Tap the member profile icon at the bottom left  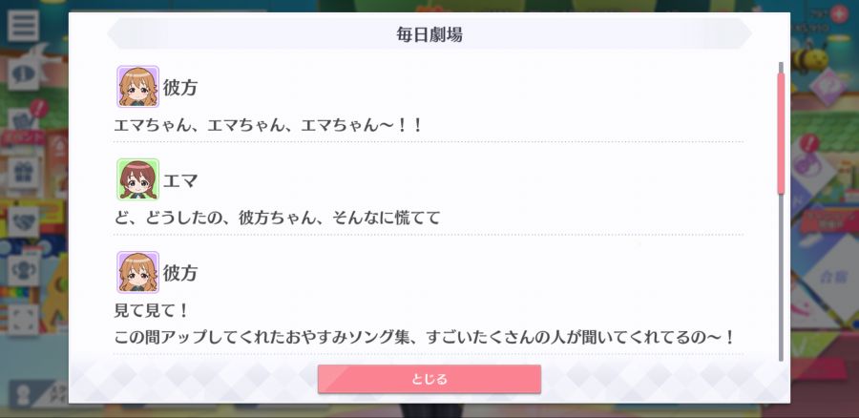click(x=23, y=395)
